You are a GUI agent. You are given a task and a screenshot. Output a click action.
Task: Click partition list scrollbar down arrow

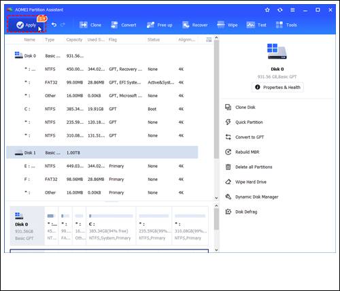[216, 198]
